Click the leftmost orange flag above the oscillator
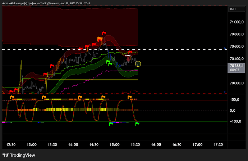 pos(12,97)
